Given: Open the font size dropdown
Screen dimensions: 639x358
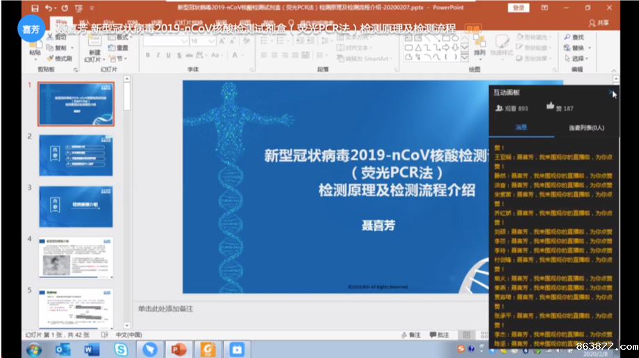Looking at the screenshot, I should pos(213,41).
